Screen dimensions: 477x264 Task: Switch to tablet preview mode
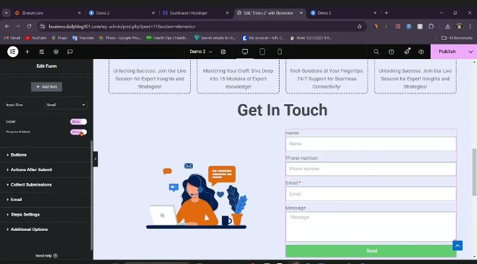(x=262, y=52)
